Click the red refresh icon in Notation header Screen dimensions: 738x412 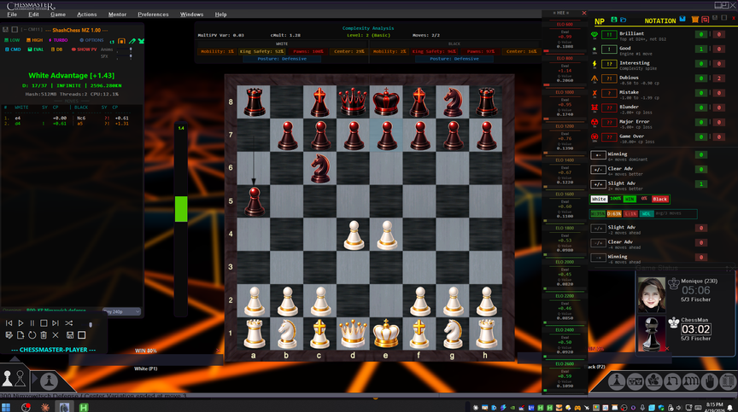click(x=705, y=20)
